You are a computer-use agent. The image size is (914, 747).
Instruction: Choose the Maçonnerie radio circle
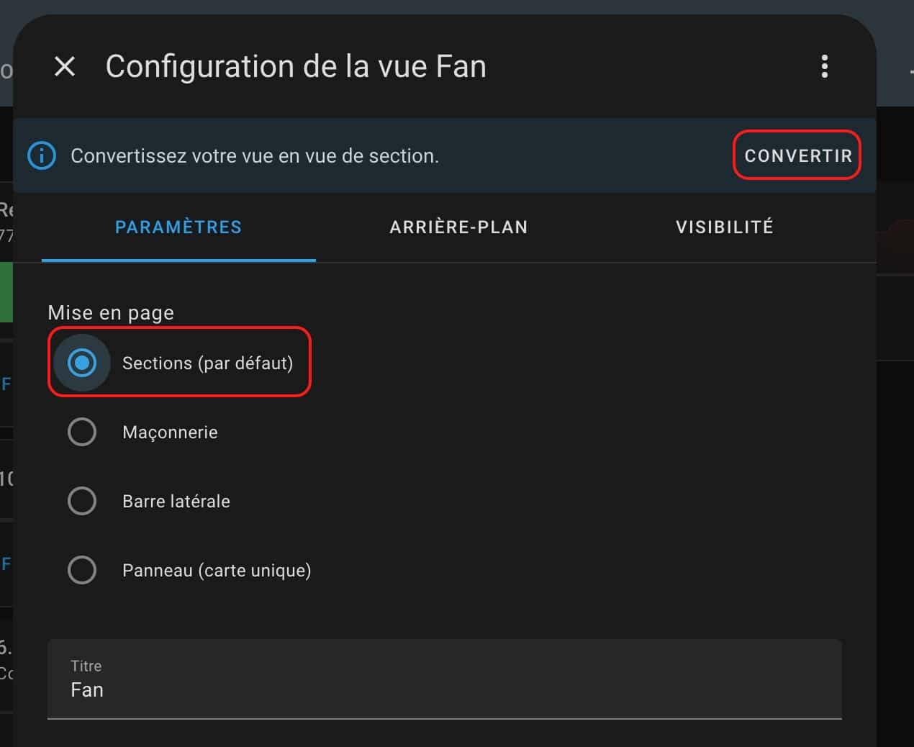82,432
